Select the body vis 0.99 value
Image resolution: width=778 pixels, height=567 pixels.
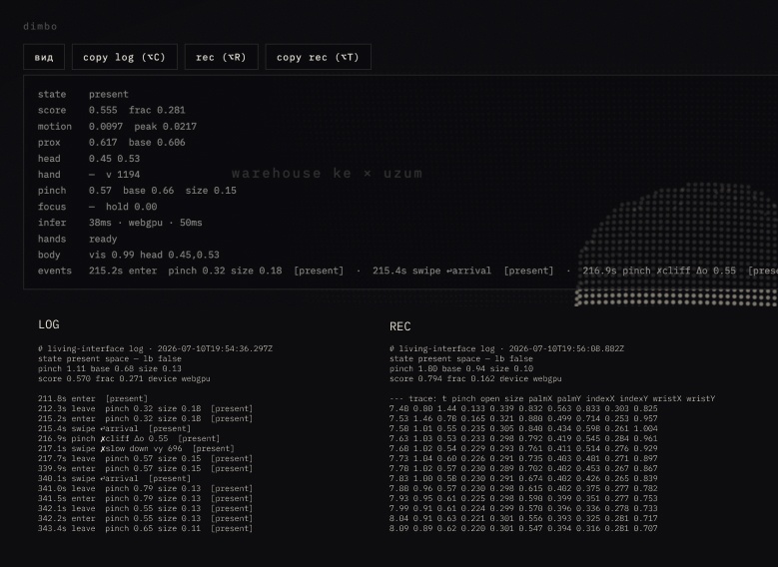[155, 255]
